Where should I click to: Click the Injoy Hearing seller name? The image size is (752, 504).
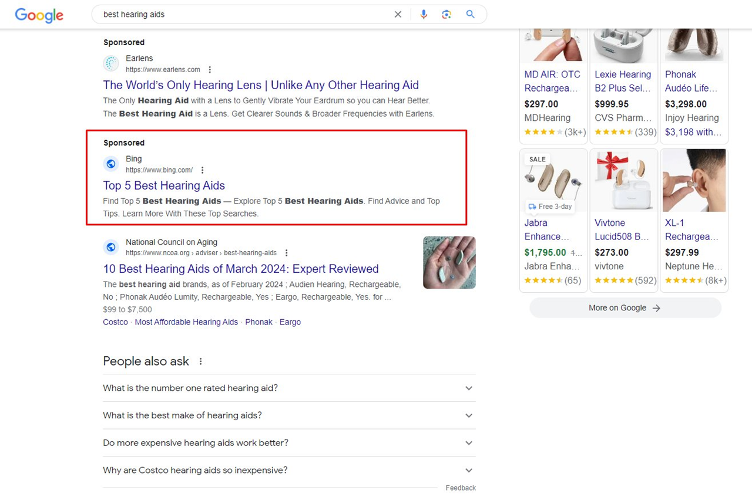point(692,118)
